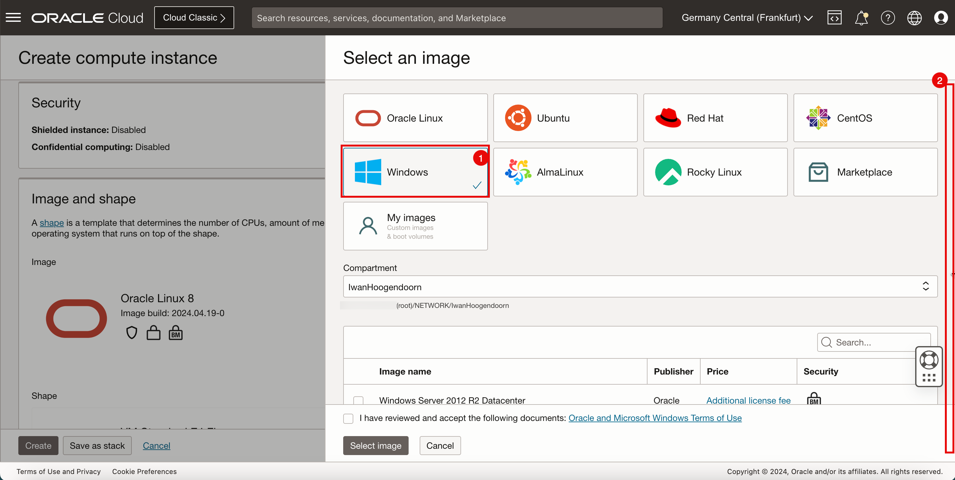Click the Cancel button in image selector
This screenshot has height=480, width=955.
pyautogui.click(x=440, y=445)
